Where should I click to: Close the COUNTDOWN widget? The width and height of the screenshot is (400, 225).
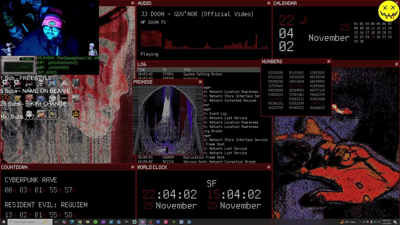[x=132, y=167]
